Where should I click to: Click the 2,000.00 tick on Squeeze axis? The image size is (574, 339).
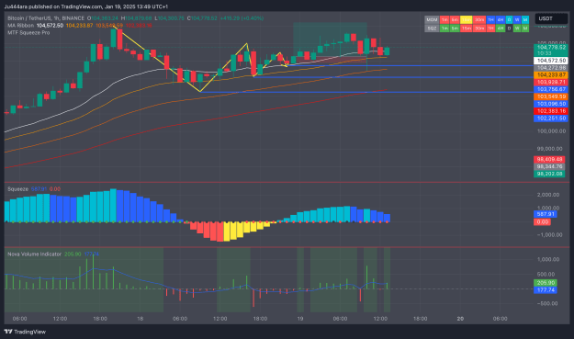pos(548,195)
